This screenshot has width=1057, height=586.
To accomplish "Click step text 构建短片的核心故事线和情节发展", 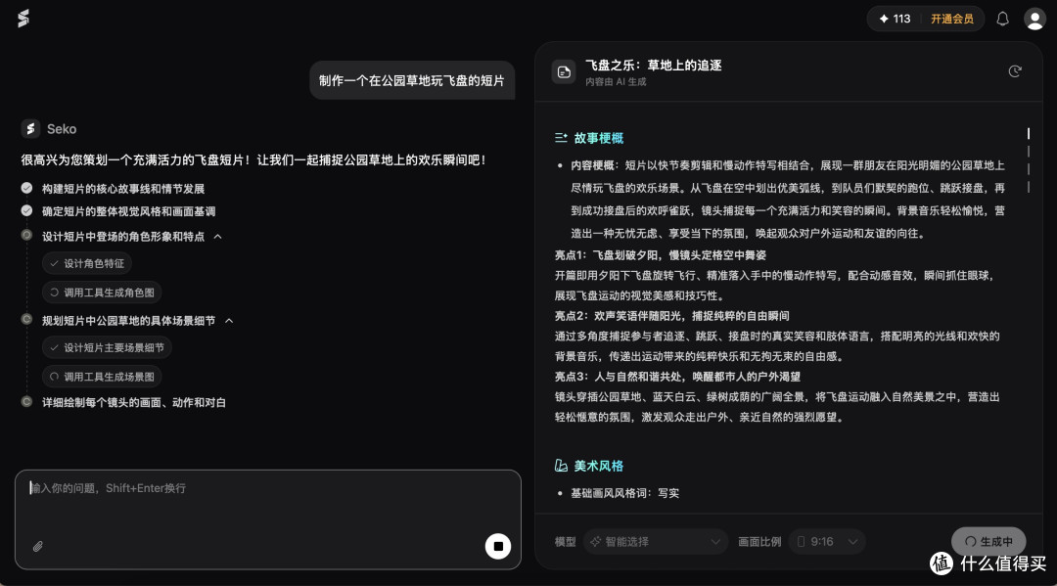I will pos(123,189).
